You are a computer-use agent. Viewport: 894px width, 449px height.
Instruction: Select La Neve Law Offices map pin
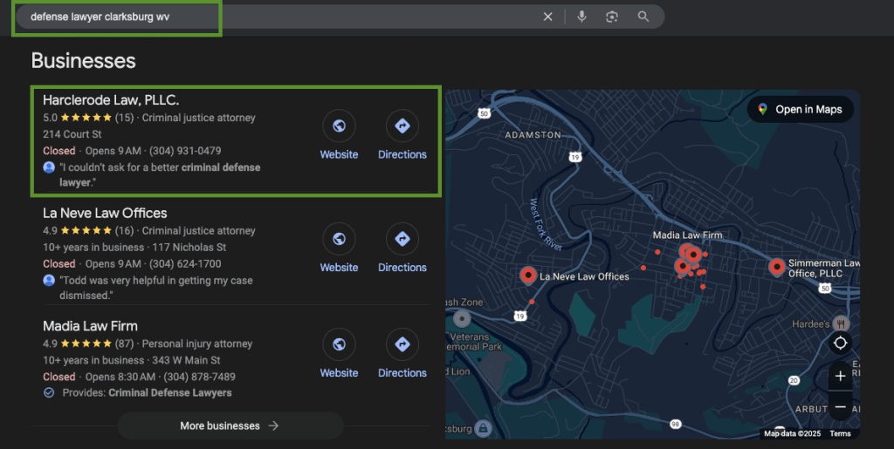[x=527, y=275]
